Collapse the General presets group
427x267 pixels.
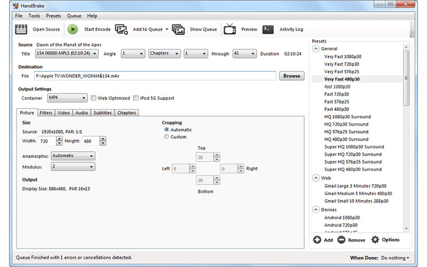coord(316,49)
